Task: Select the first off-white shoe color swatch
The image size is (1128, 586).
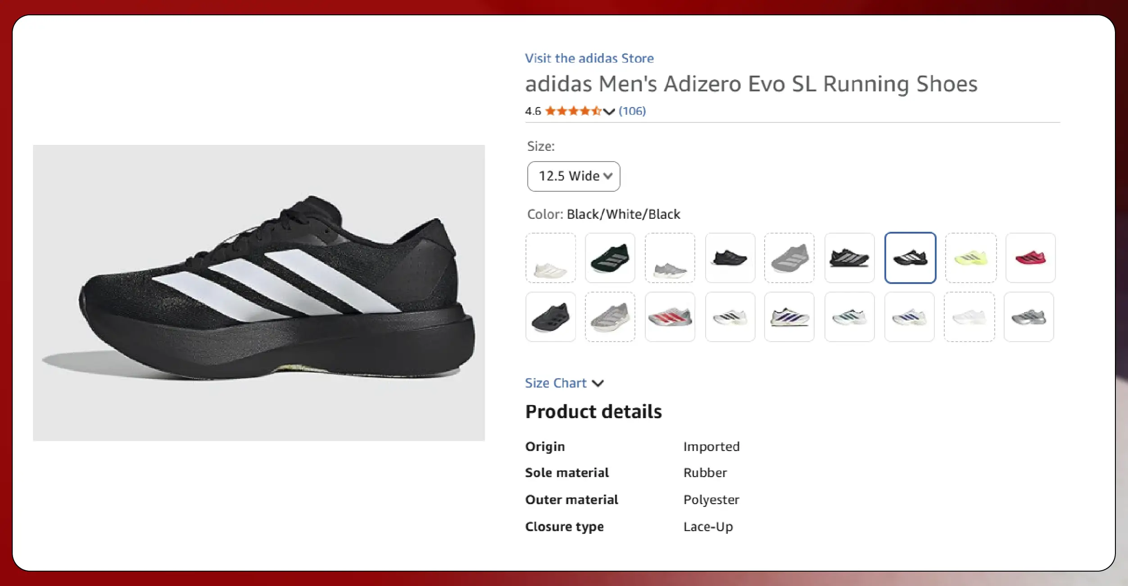Action: [x=550, y=258]
